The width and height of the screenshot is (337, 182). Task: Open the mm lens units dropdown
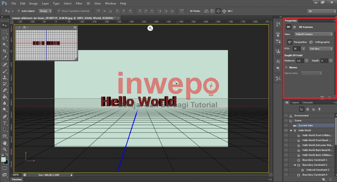[x=321, y=49]
